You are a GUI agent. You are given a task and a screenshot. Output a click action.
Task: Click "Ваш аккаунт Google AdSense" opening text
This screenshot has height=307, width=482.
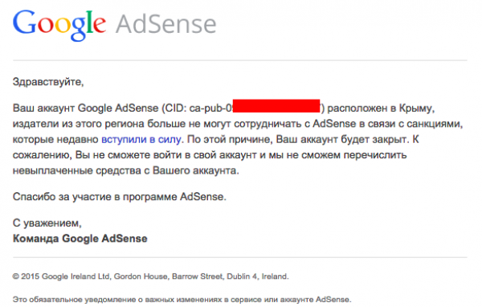tap(85, 108)
